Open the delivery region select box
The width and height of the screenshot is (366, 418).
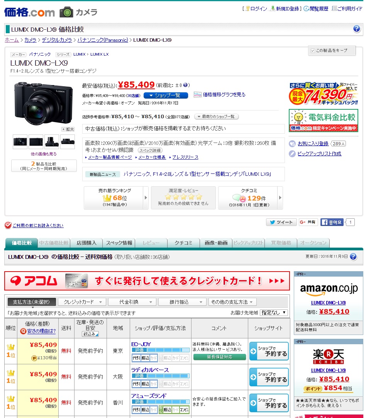coord(274,313)
